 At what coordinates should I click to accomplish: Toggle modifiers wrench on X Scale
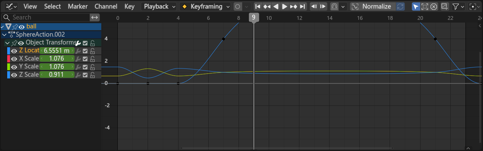pos(78,59)
